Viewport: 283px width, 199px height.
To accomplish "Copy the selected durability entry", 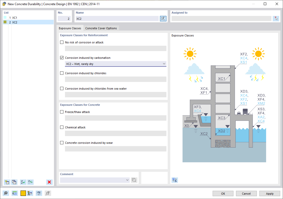I will point(14,182).
